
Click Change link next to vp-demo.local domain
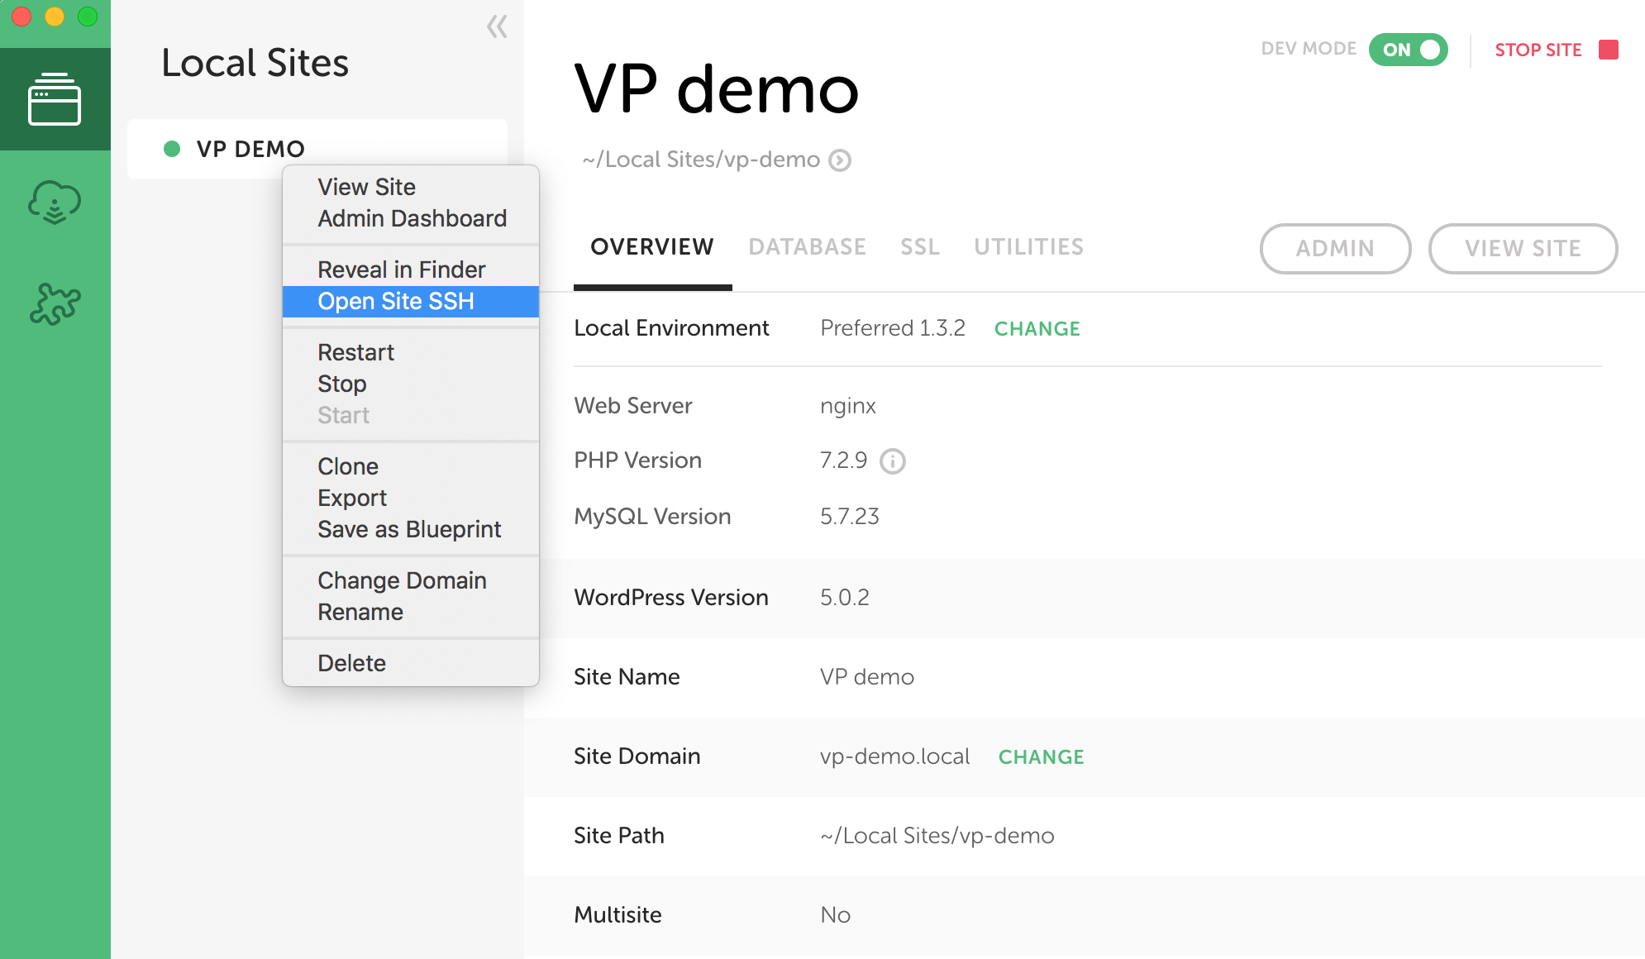tap(1041, 757)
